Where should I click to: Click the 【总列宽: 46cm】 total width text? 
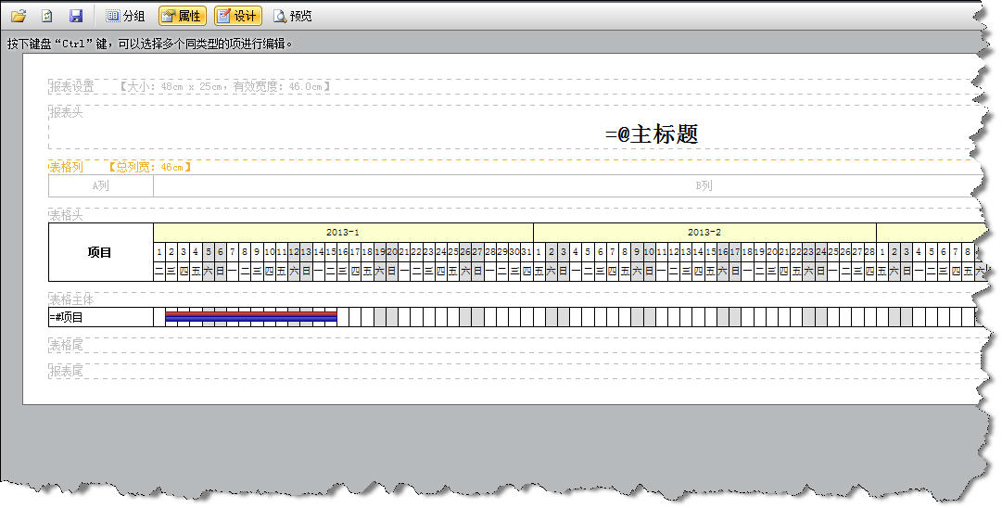pyautogui.click(x=149, y=167)
